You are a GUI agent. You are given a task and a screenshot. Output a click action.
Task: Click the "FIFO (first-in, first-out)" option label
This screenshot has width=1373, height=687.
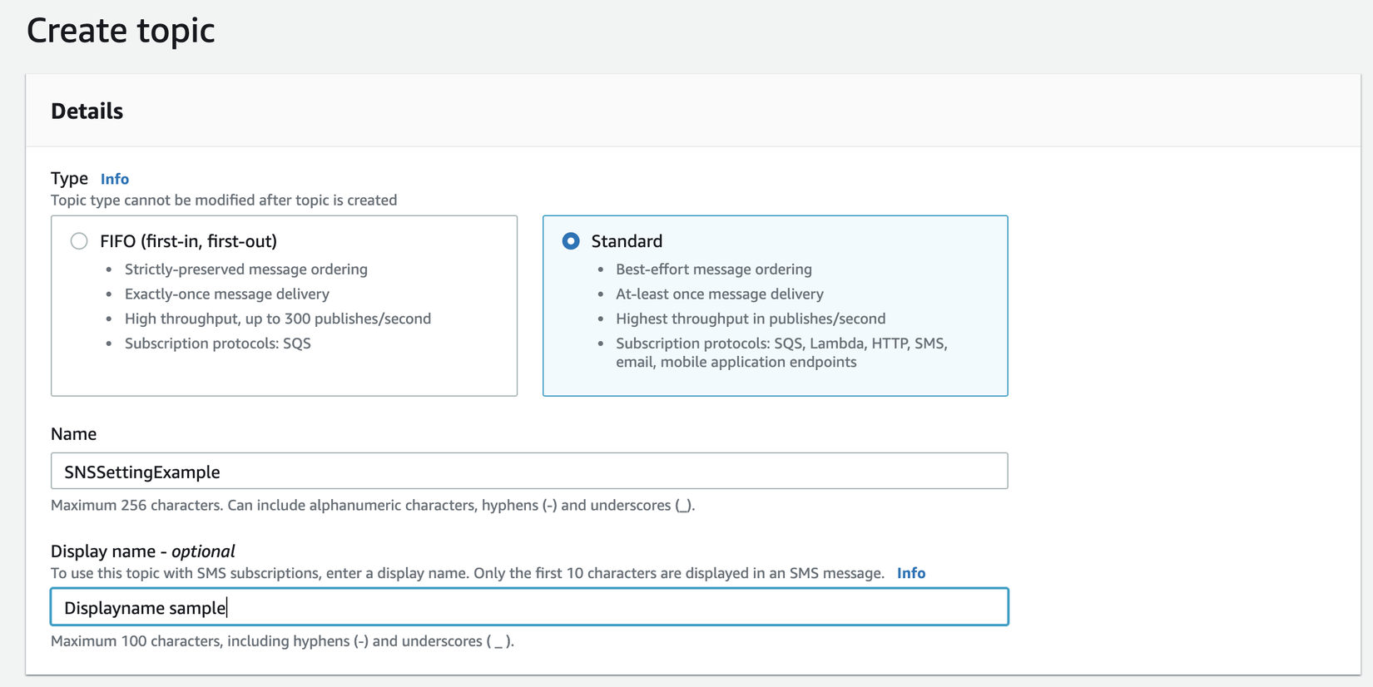point(188,241)
